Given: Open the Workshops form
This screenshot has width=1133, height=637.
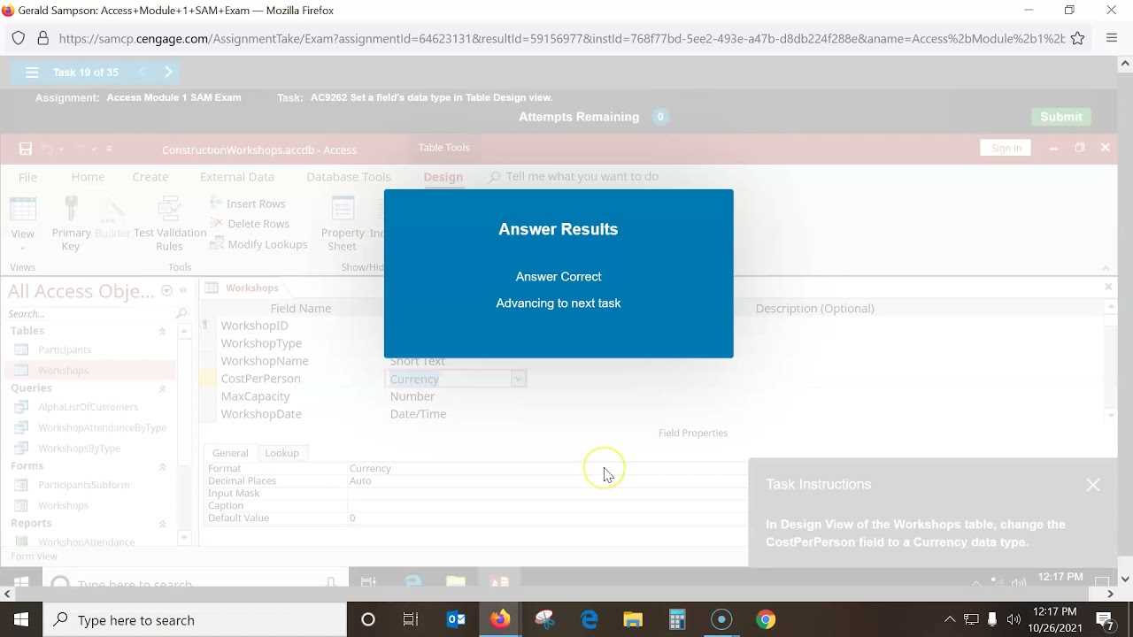Looking at the screenshot, I should click(63, 506).
